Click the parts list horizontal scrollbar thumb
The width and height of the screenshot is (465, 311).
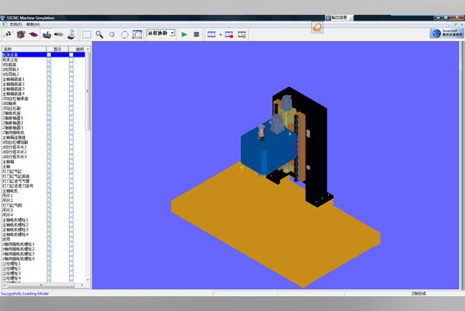41,286
